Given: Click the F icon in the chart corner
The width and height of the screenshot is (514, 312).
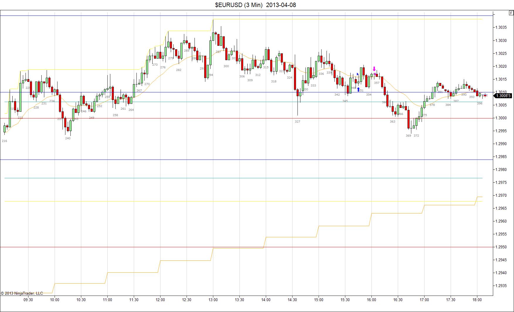Looking at the screenshot, I should 511,13.
